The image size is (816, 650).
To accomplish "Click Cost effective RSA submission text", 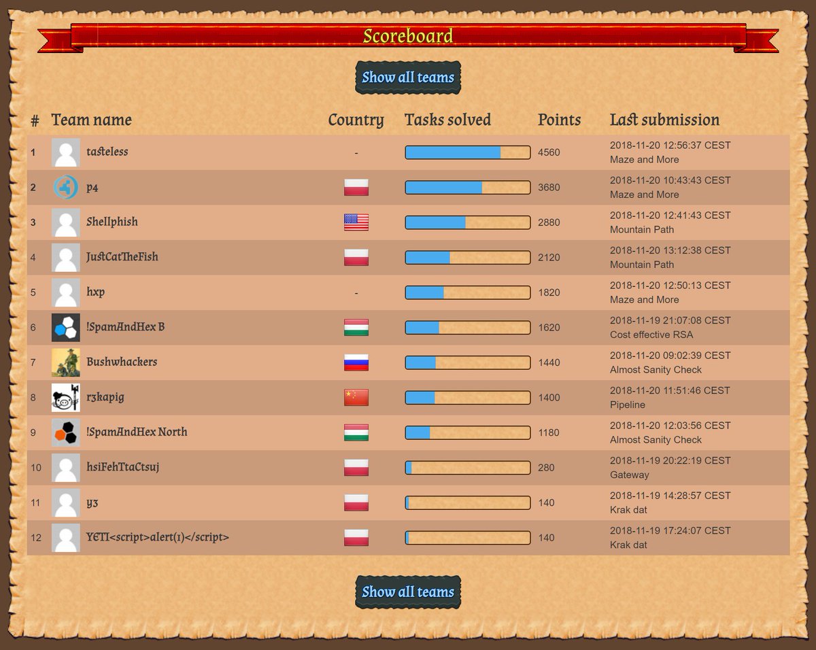I will [x=651, y=335].
